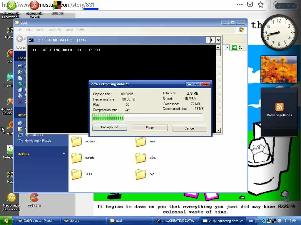The height and width of the screenshot is (225, 301).
Task: Cancel the data.7z extraction
Action: click(190, 128)
